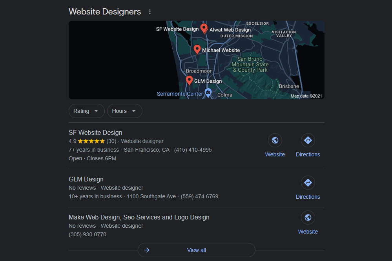The width and height of the screenshot is (392, 261).
Task: Click the View all button
Action: pos(197,250)
